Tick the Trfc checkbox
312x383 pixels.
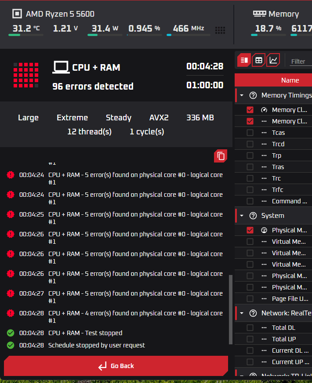click(250, 190)
